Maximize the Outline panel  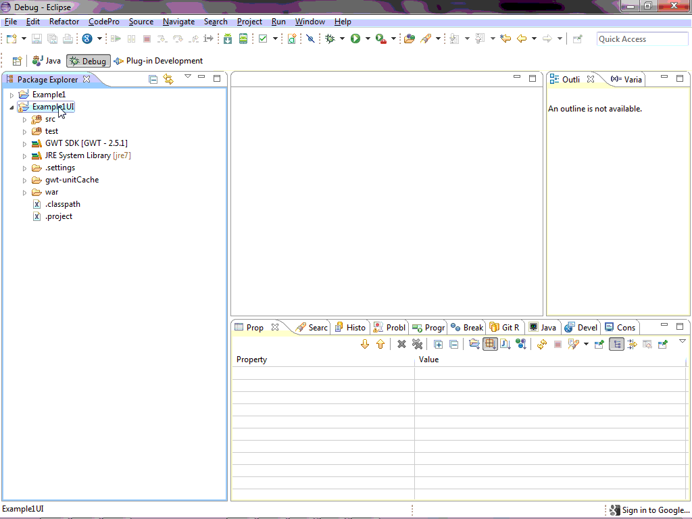pos(680,78)
